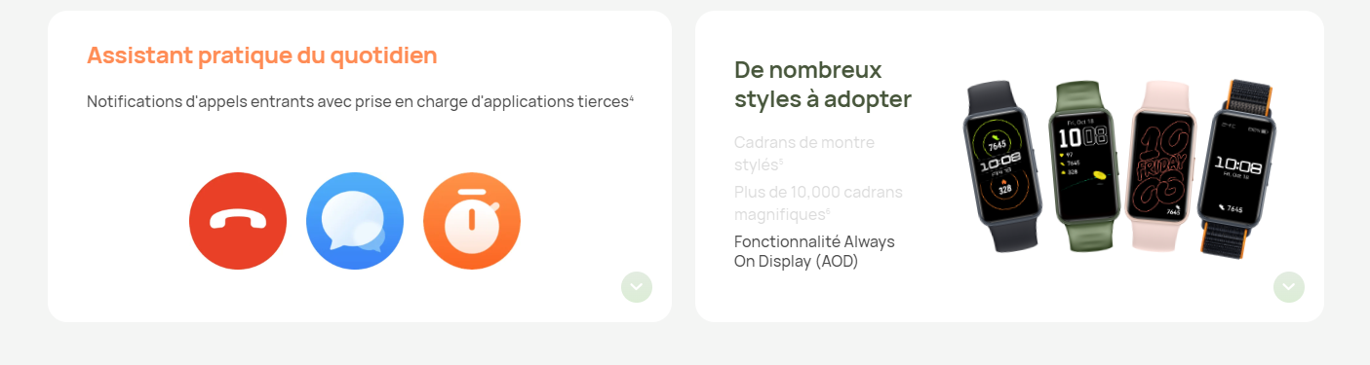Click the blue chat bubbles message icon
The image size is (1370, 365).
[355, 221]
